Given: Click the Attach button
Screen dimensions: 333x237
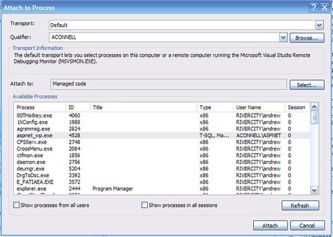Looking at the screenshot, I should 270,225.
